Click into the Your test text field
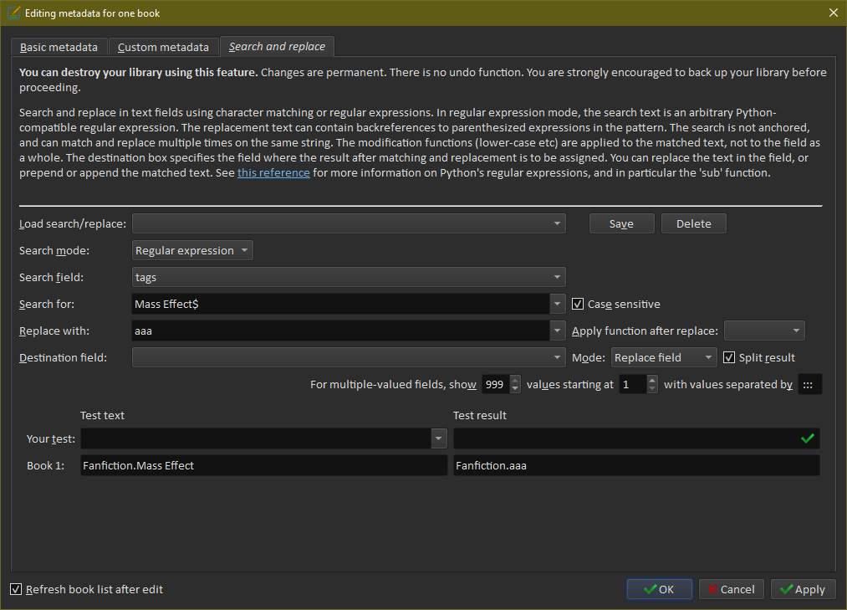Screen dimensions: 847x610 click(x=256, y=438)
